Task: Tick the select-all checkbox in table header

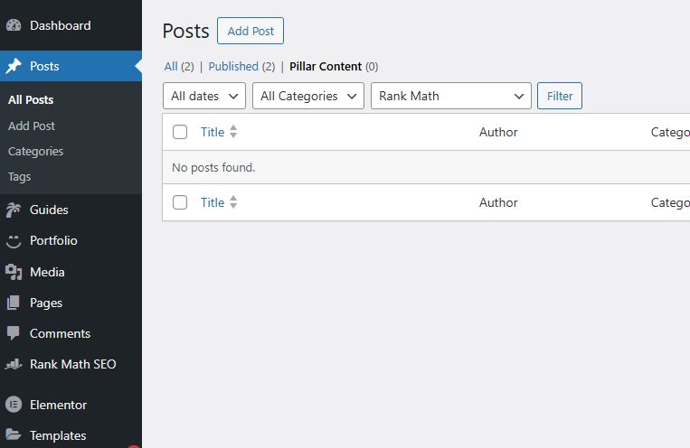Action: point(180,132)
